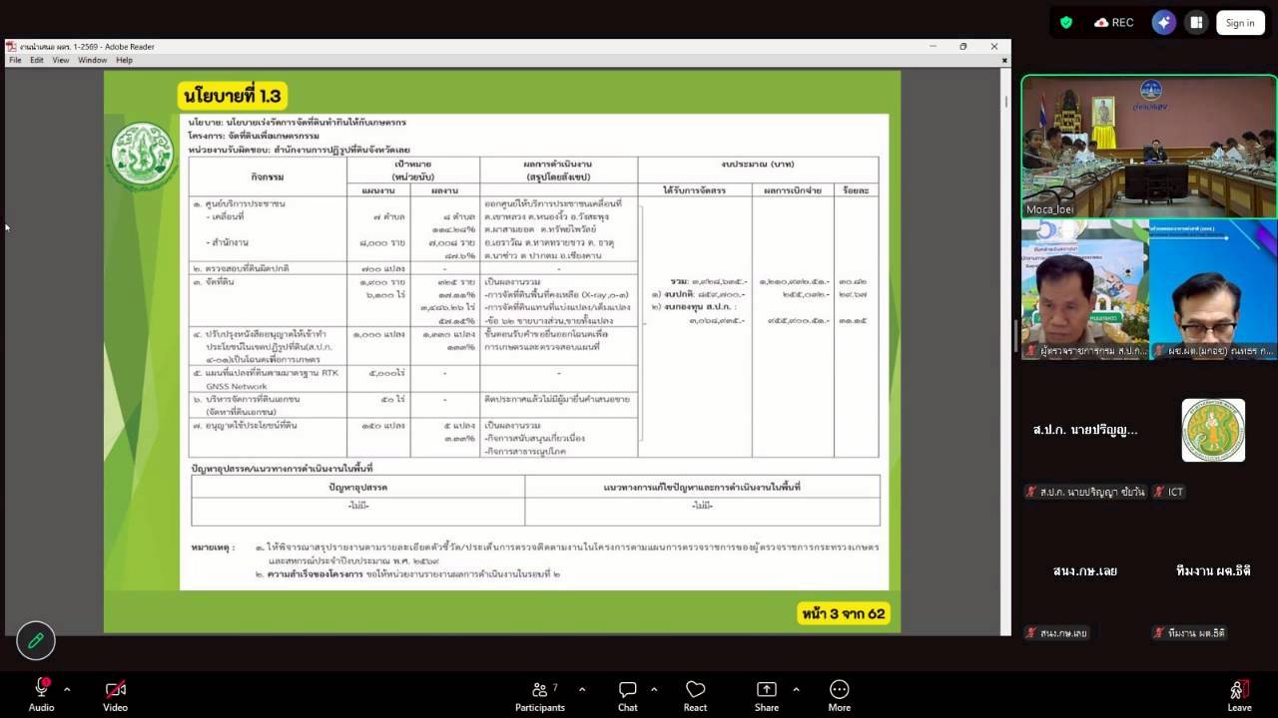Open the File menu in Adobe Reader

tap(15, 61)
